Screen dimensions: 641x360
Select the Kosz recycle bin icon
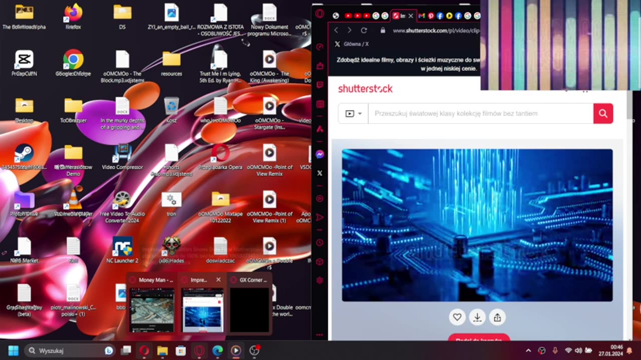(171, 110)
